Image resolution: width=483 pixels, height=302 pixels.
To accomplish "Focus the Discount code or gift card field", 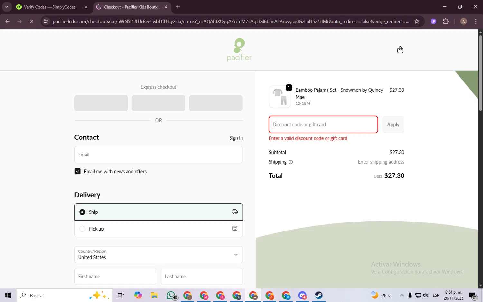I will coord(323,125).
